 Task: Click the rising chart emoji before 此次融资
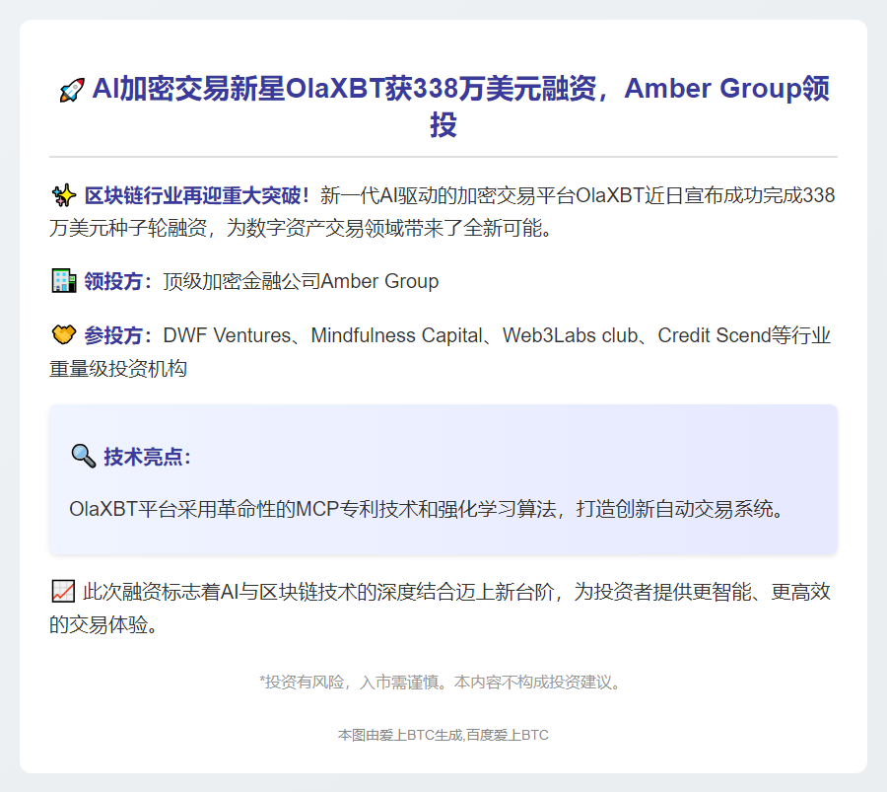point(63,592)
